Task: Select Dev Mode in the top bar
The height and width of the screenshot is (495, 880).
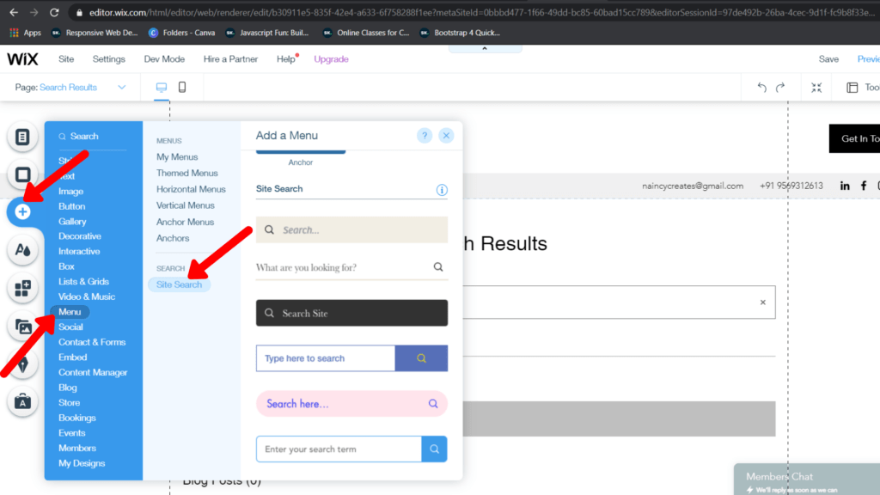Action: click(x=163, y=58)
